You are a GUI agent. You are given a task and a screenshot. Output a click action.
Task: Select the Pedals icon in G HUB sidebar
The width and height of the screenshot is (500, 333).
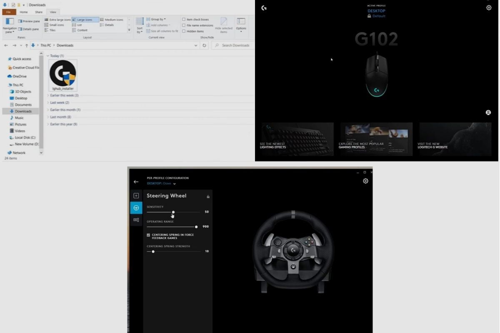[136, 219]
